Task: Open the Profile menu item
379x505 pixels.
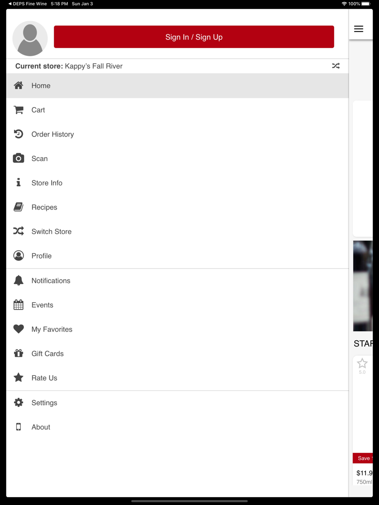Action: click(177, 256)
